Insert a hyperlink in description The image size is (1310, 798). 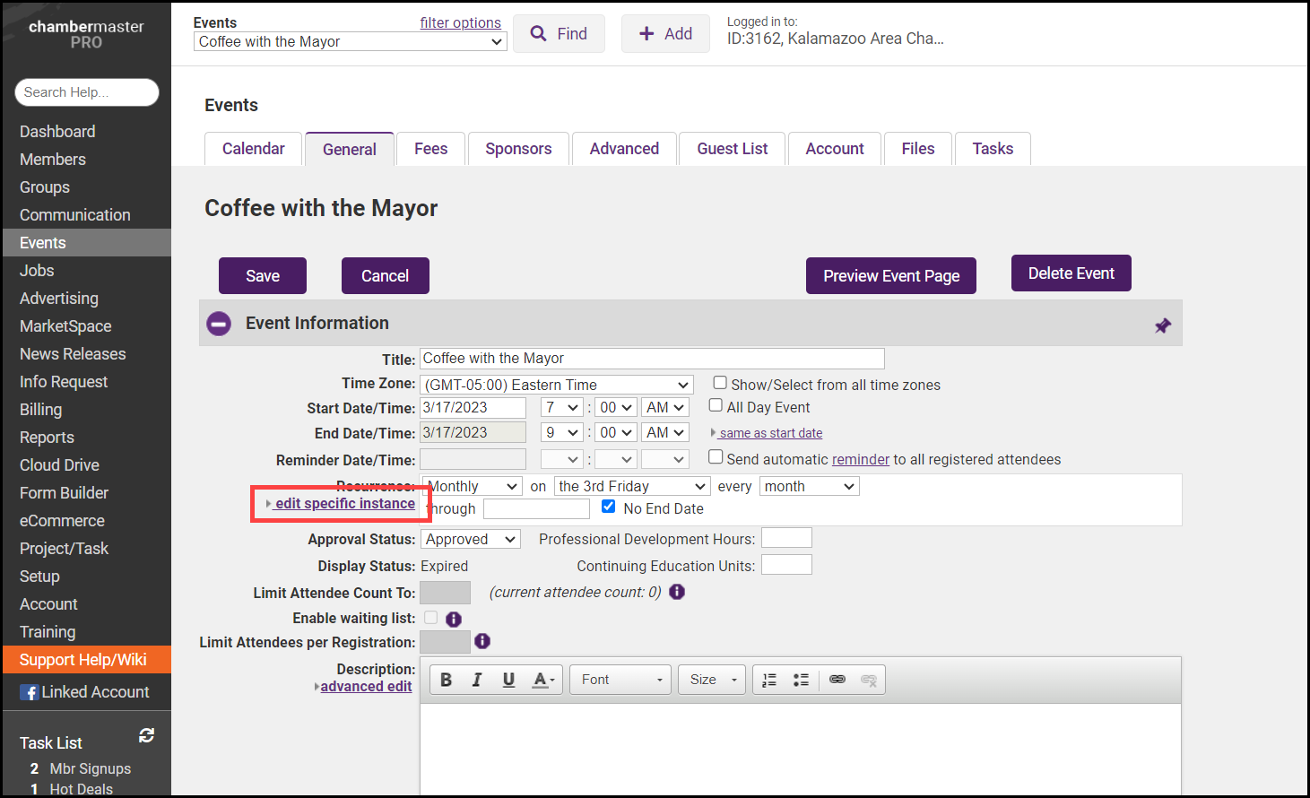pos(837,680)
